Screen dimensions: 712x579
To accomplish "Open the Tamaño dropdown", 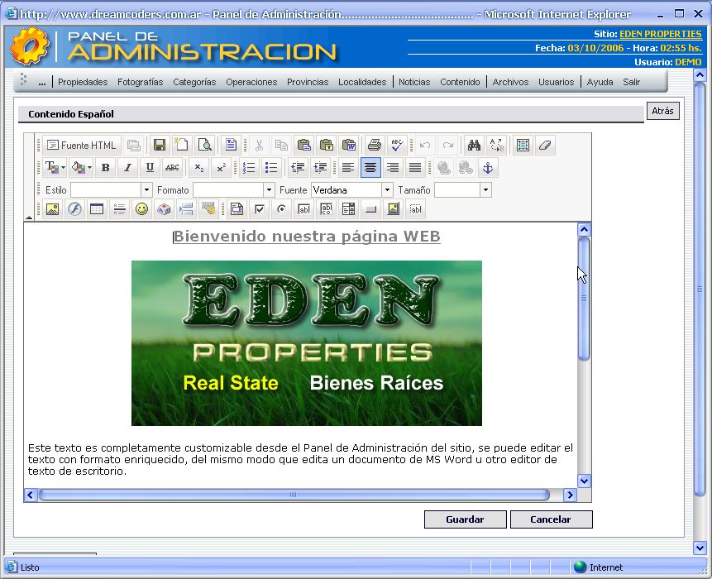I will click(485, 189).
